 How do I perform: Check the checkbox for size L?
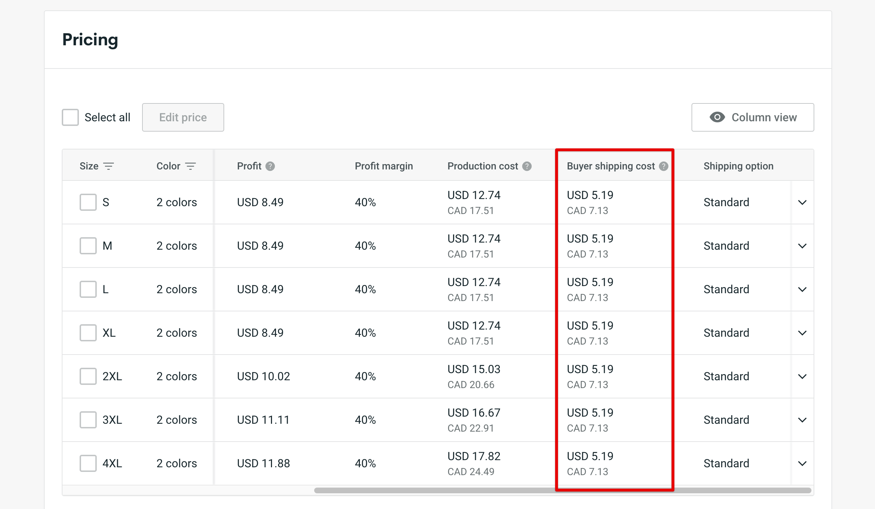88,289
